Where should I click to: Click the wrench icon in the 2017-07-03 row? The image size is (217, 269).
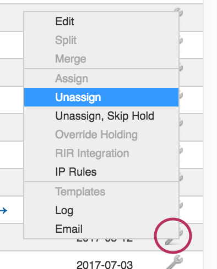click(173, 262)
